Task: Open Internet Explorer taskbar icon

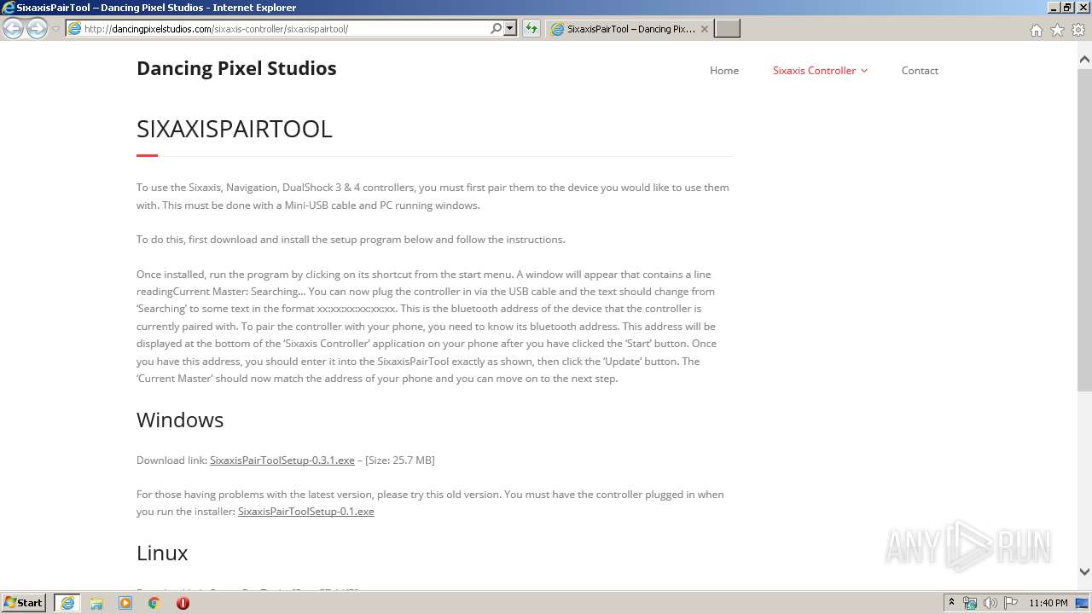Action: click(x=67, y=603)
